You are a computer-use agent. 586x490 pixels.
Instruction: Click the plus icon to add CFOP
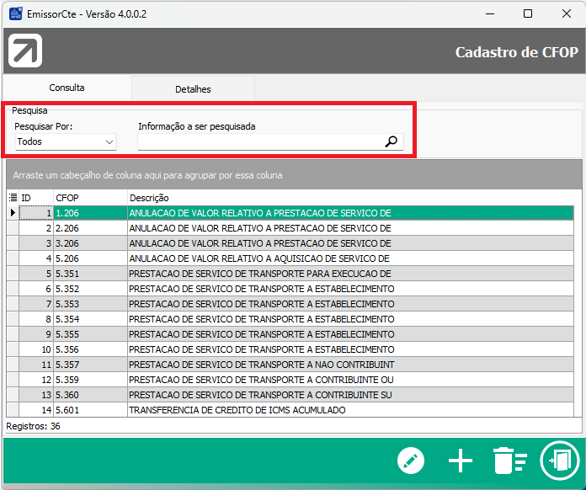click(x=461, y=461)
